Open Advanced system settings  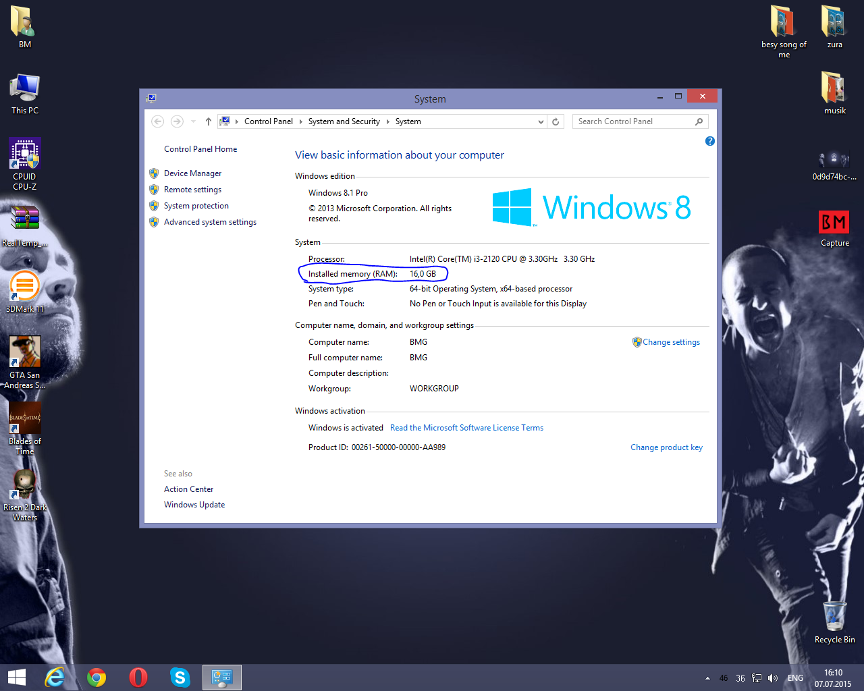pyautogui.click(x=210, y=222)
